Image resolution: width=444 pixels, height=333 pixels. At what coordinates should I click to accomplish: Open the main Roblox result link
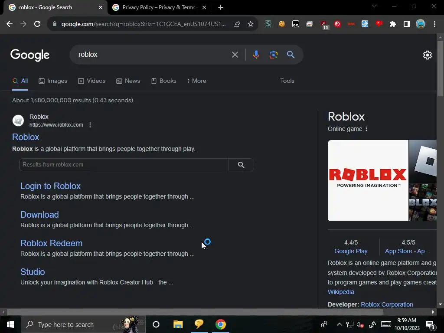pos(26,137)
